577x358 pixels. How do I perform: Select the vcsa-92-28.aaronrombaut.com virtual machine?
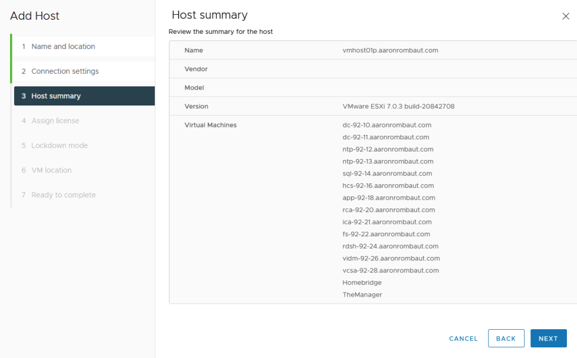pyautogui.click(x=390, y=271)
